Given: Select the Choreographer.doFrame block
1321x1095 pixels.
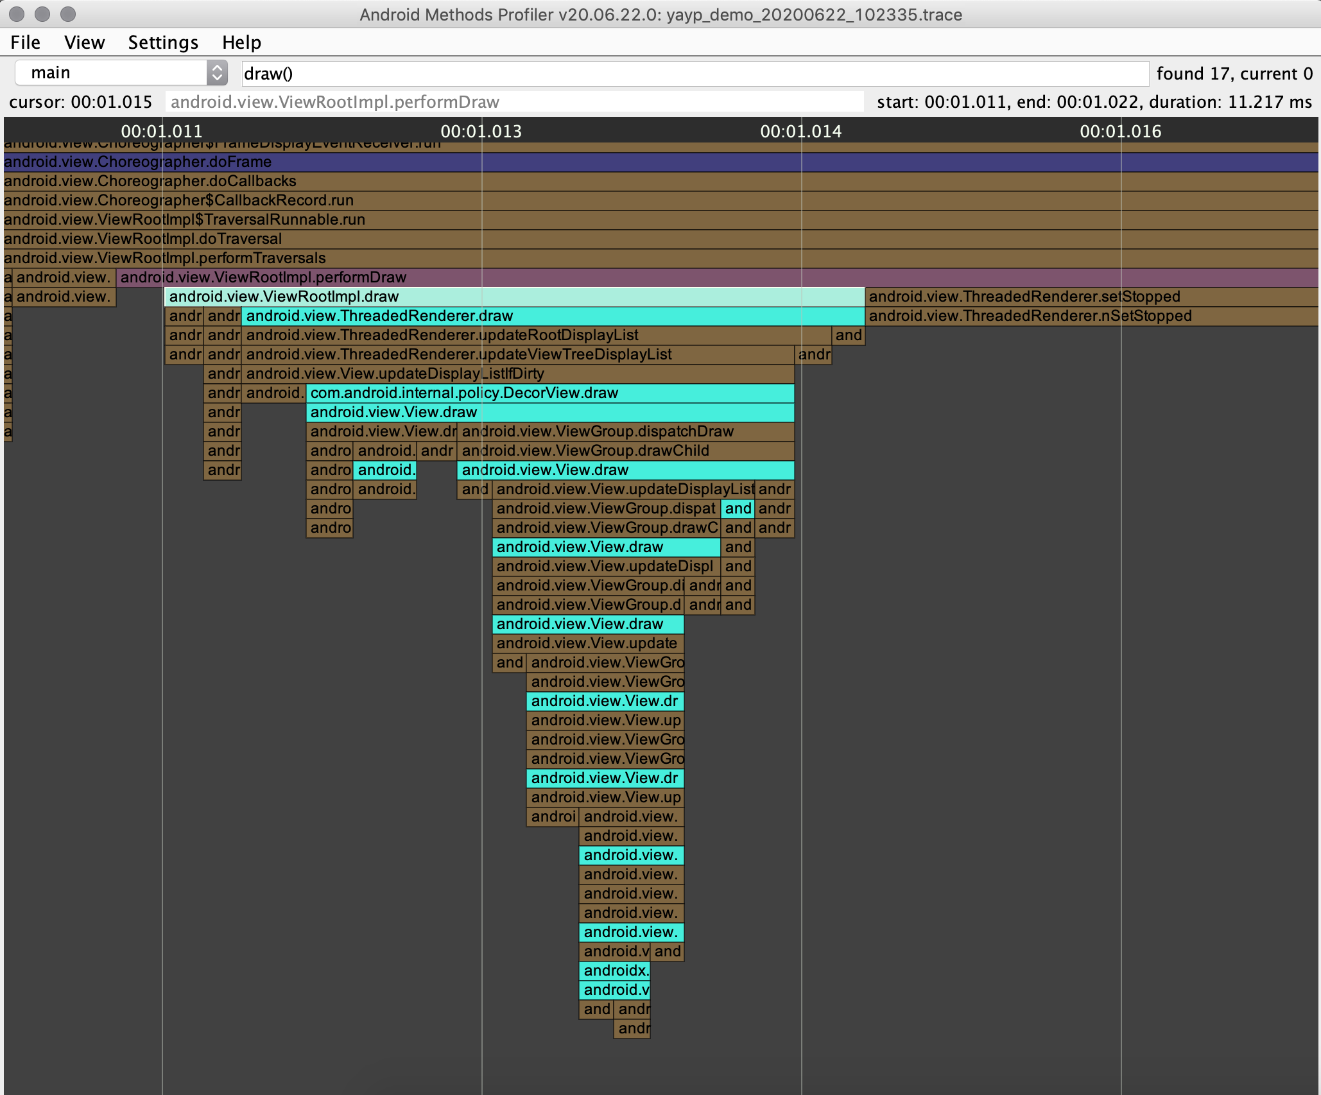Looking at the screenshot, I should (x=642, y=162).
